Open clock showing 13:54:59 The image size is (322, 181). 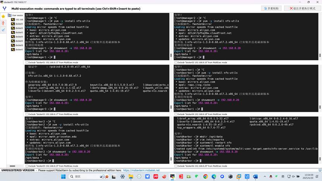tap(309, 176)
